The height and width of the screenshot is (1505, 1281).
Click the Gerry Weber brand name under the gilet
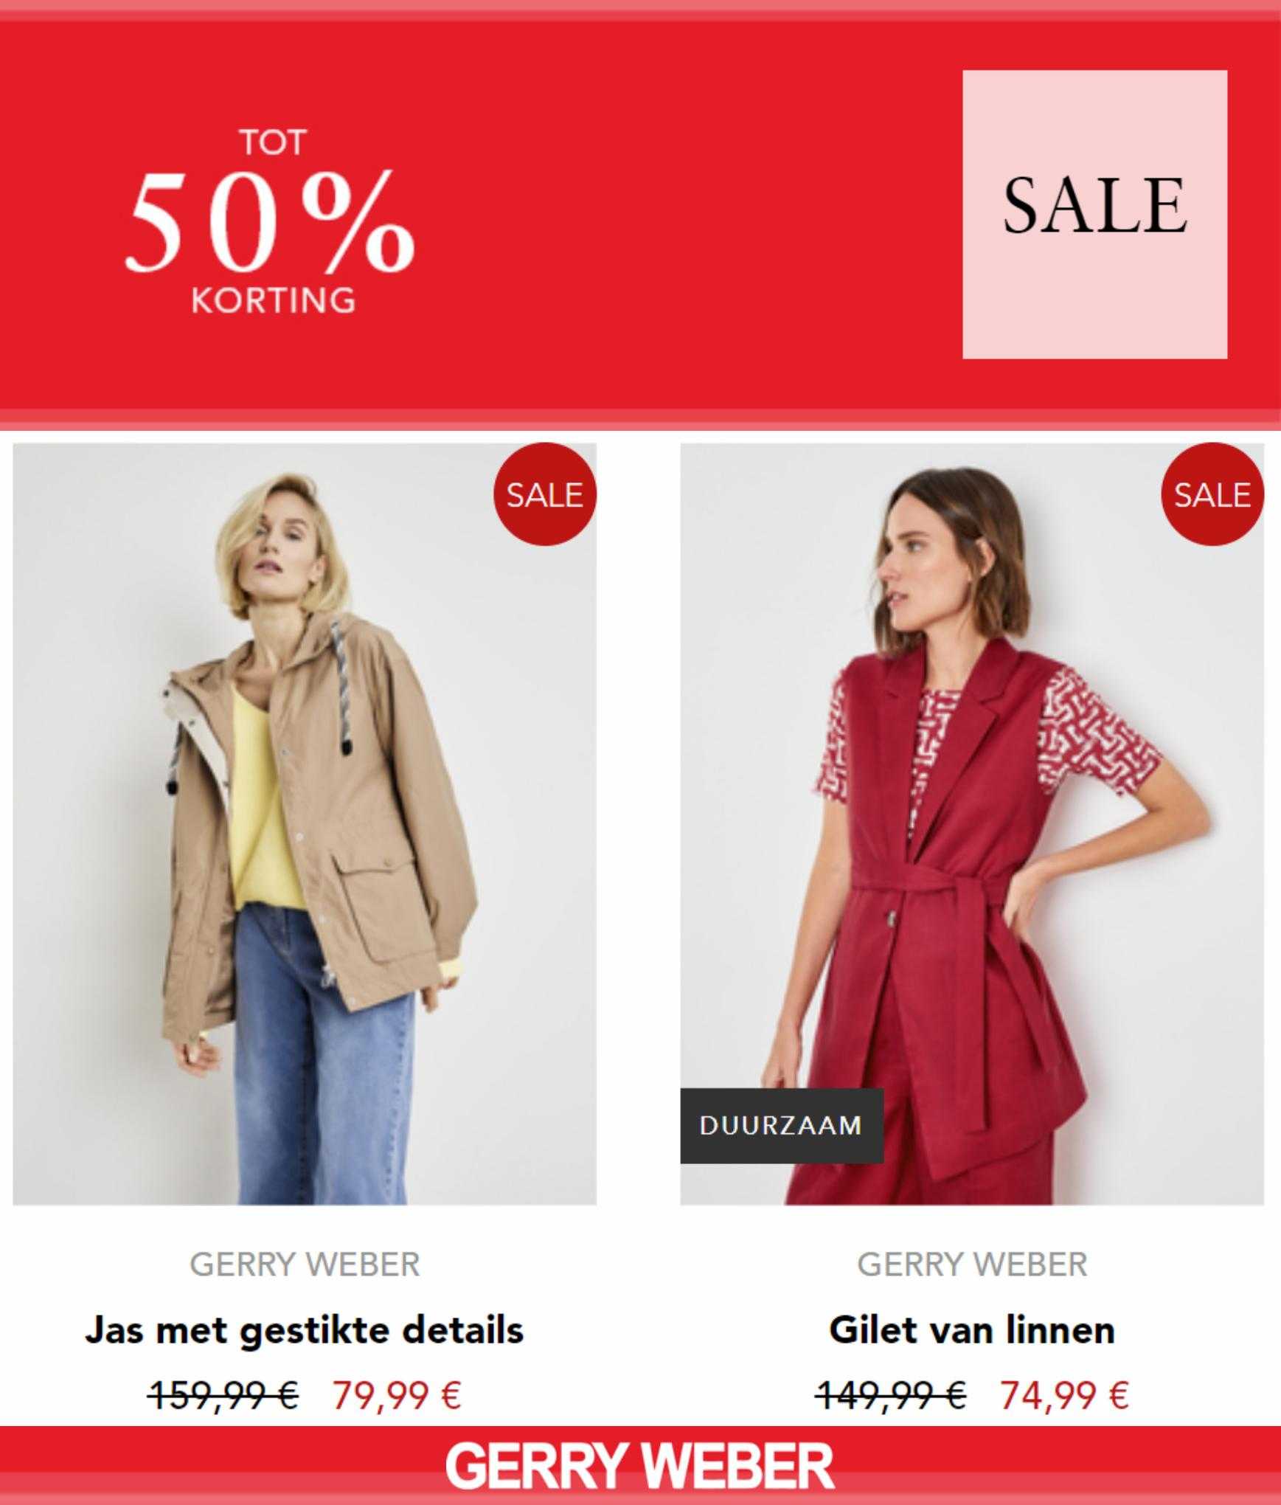972,1264
